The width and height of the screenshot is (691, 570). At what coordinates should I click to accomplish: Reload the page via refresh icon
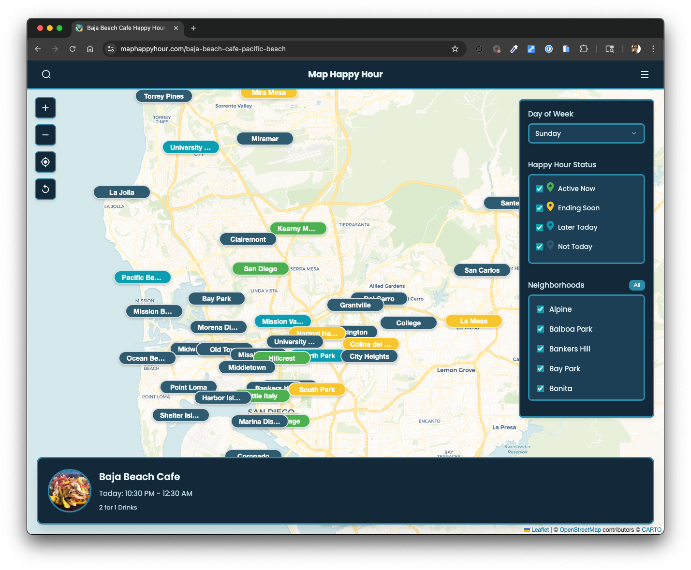(73, 48)
